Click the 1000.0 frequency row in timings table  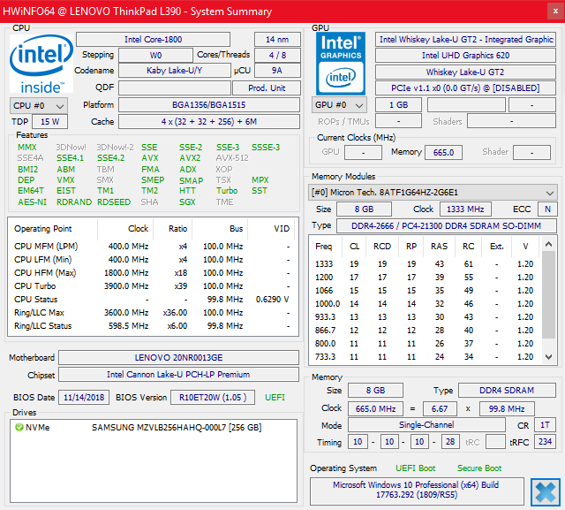pos(426,304)
